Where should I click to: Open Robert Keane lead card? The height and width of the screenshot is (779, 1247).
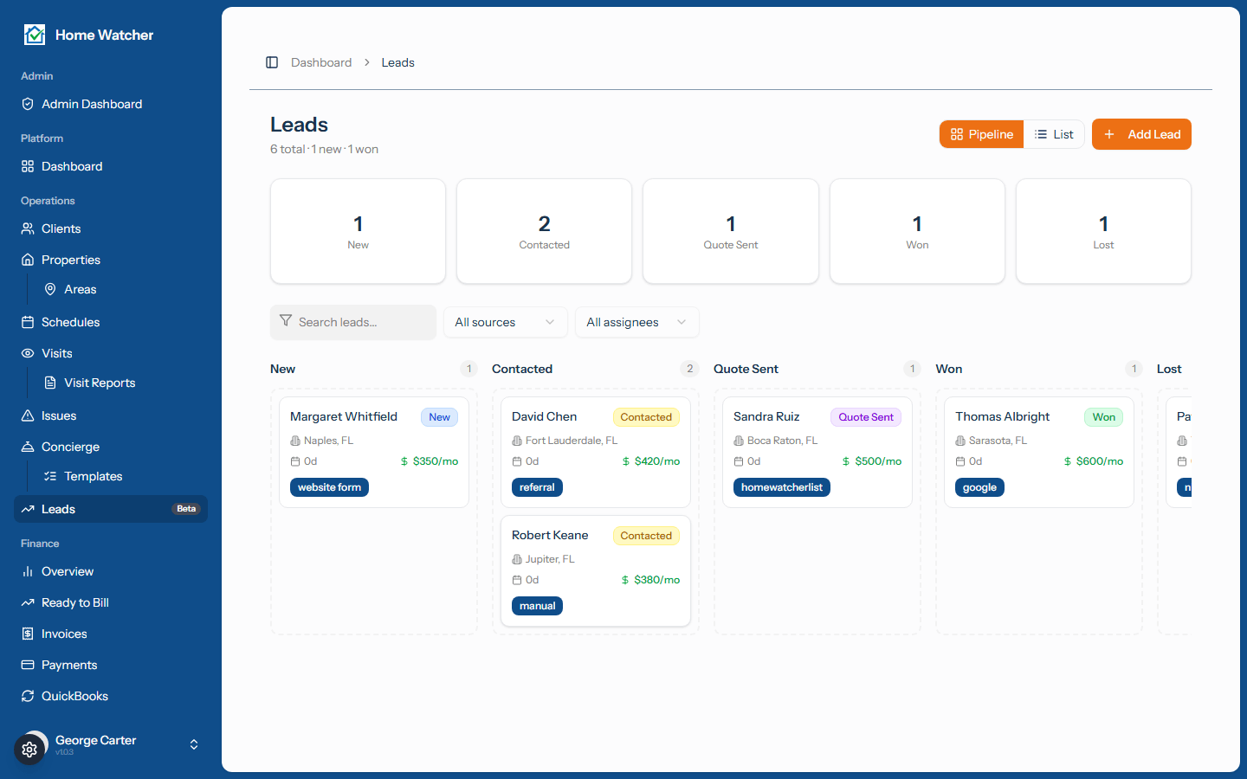(x=596, y=570)
